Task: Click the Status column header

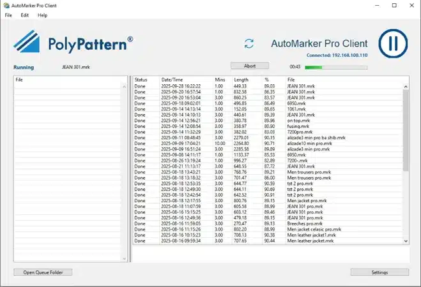Action: pyautogui.click(x=141, y=80)
